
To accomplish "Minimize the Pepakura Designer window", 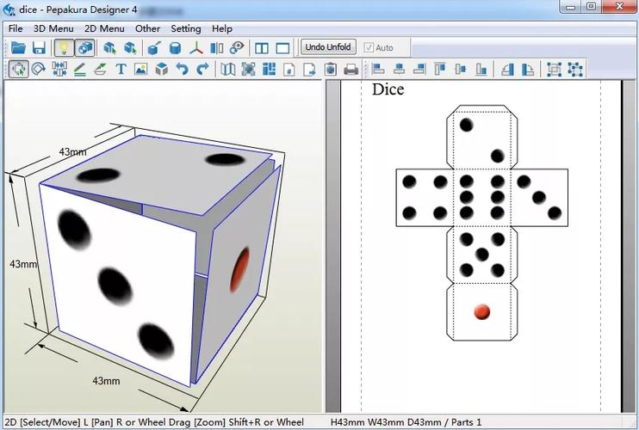I will 571,7.
